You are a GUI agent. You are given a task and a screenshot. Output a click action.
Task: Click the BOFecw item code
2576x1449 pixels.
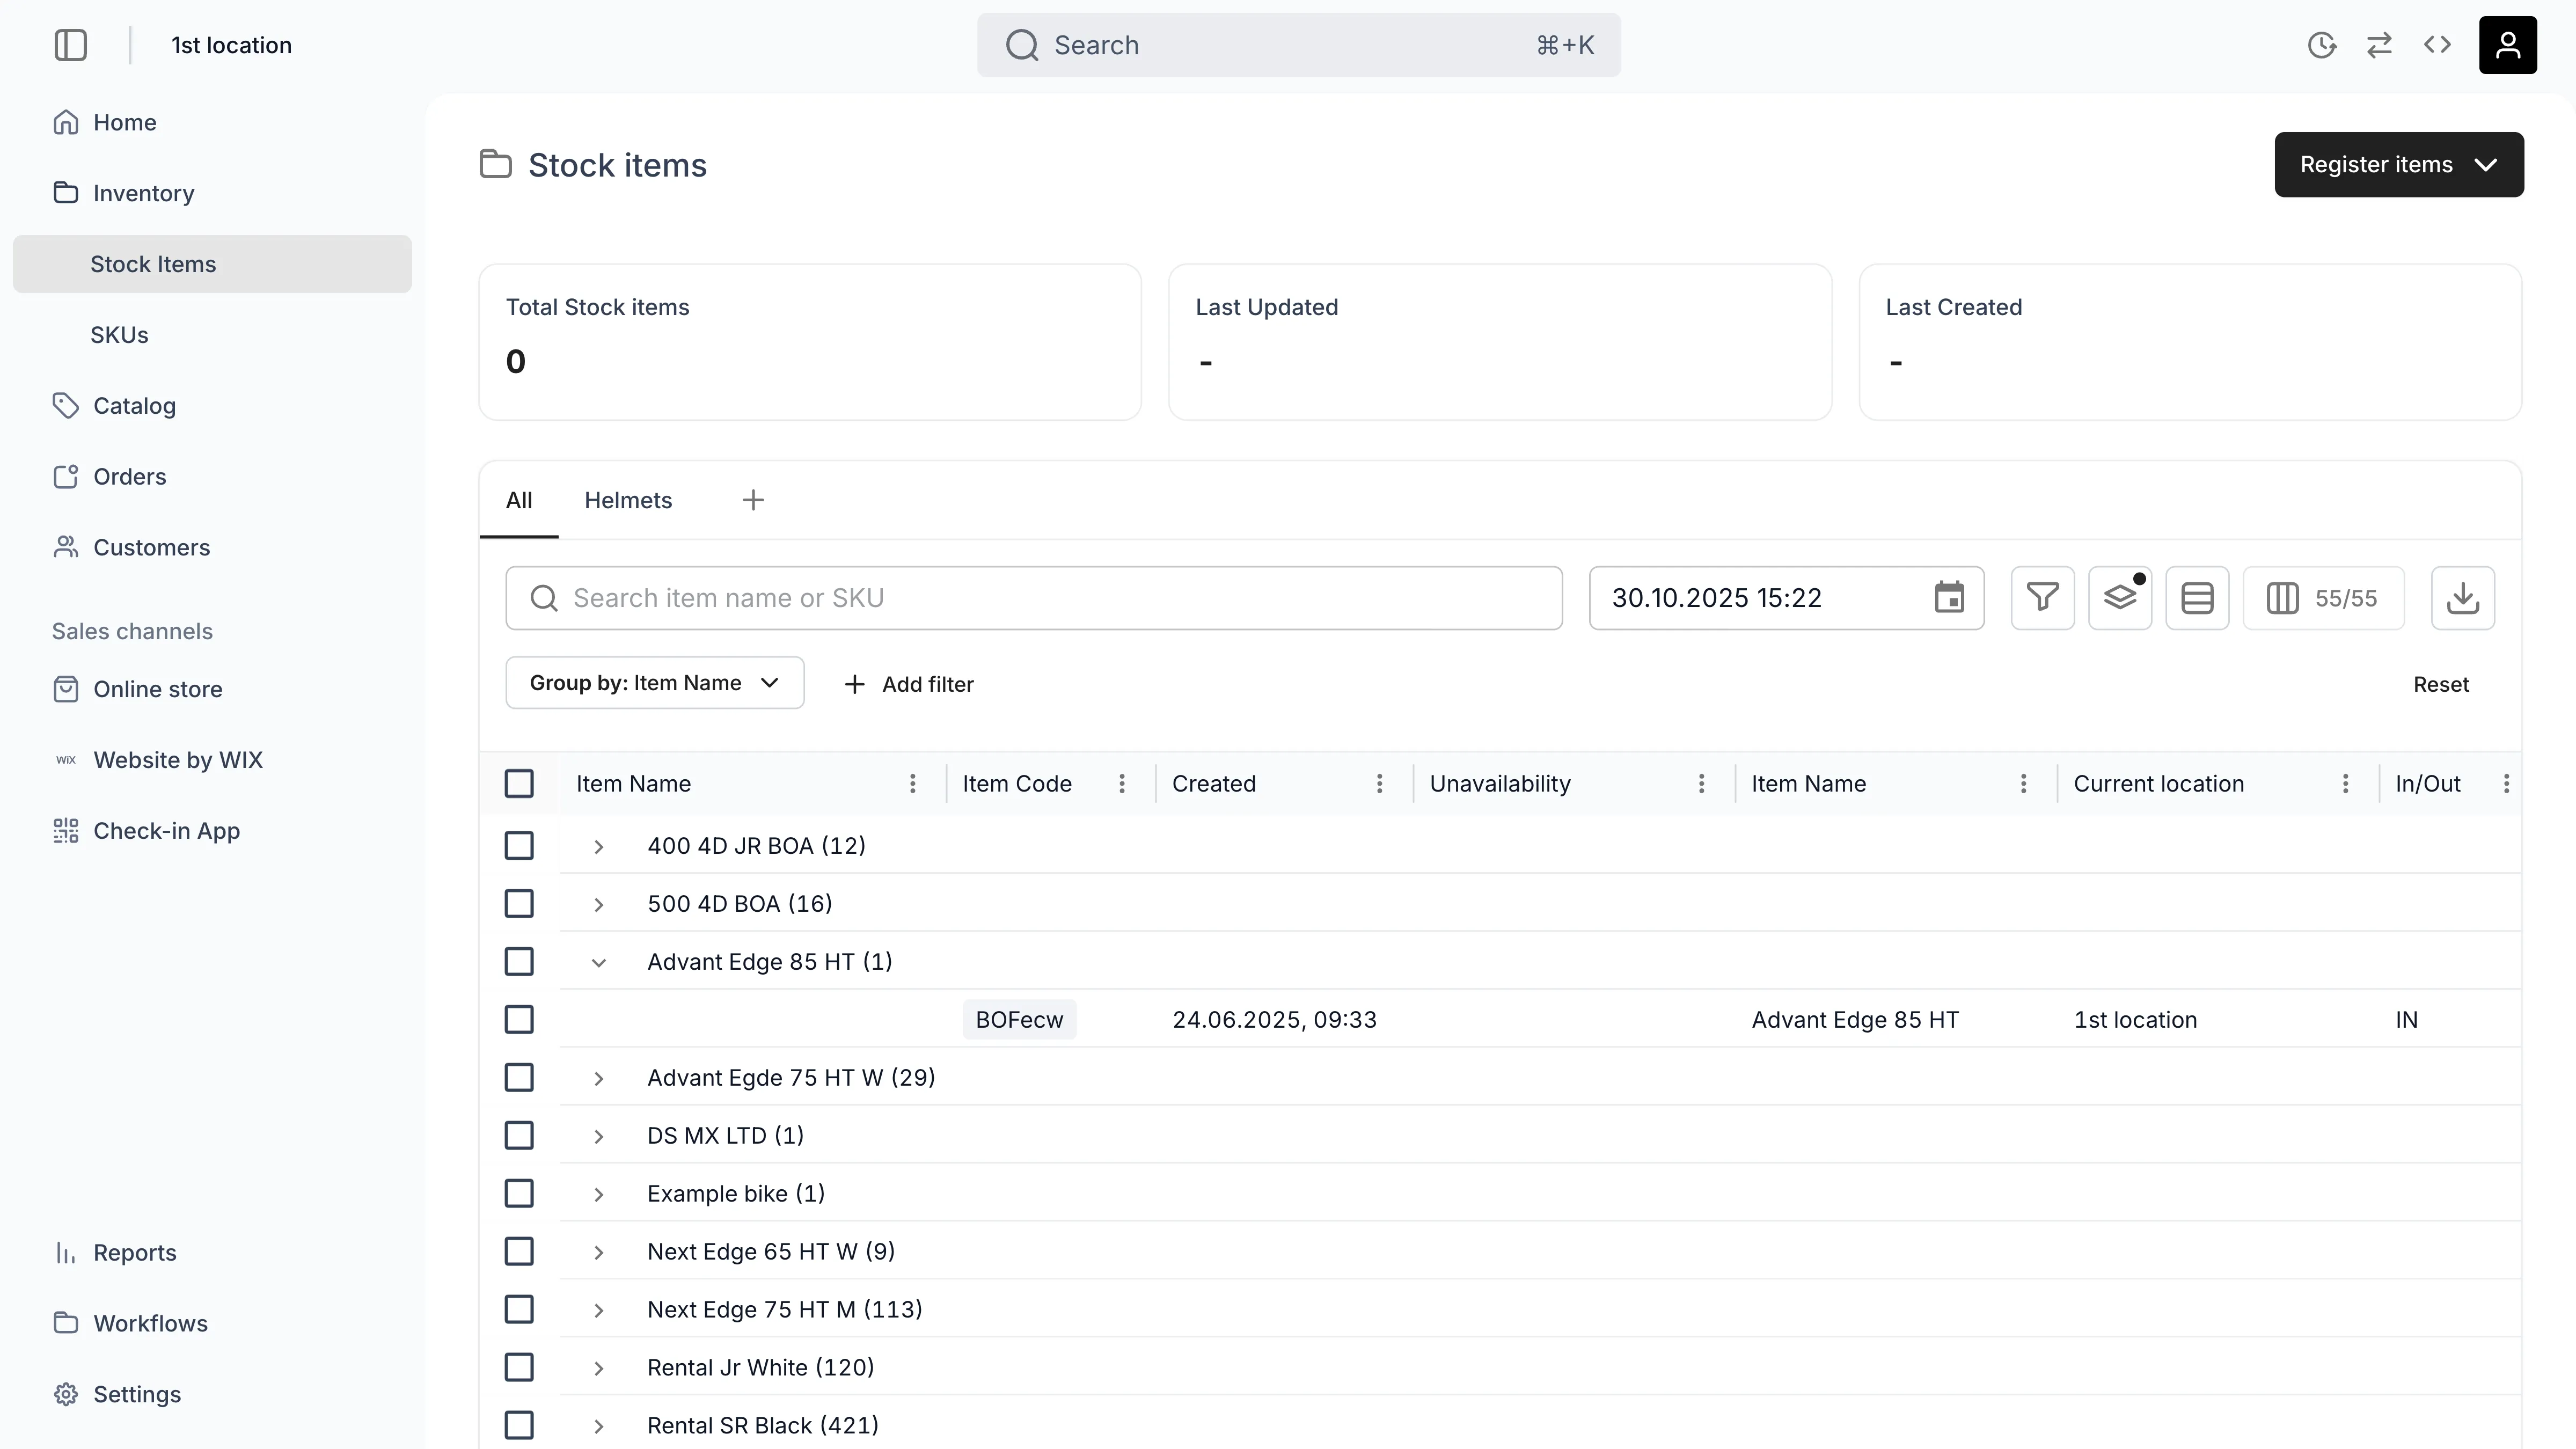coord(1019,1020)
